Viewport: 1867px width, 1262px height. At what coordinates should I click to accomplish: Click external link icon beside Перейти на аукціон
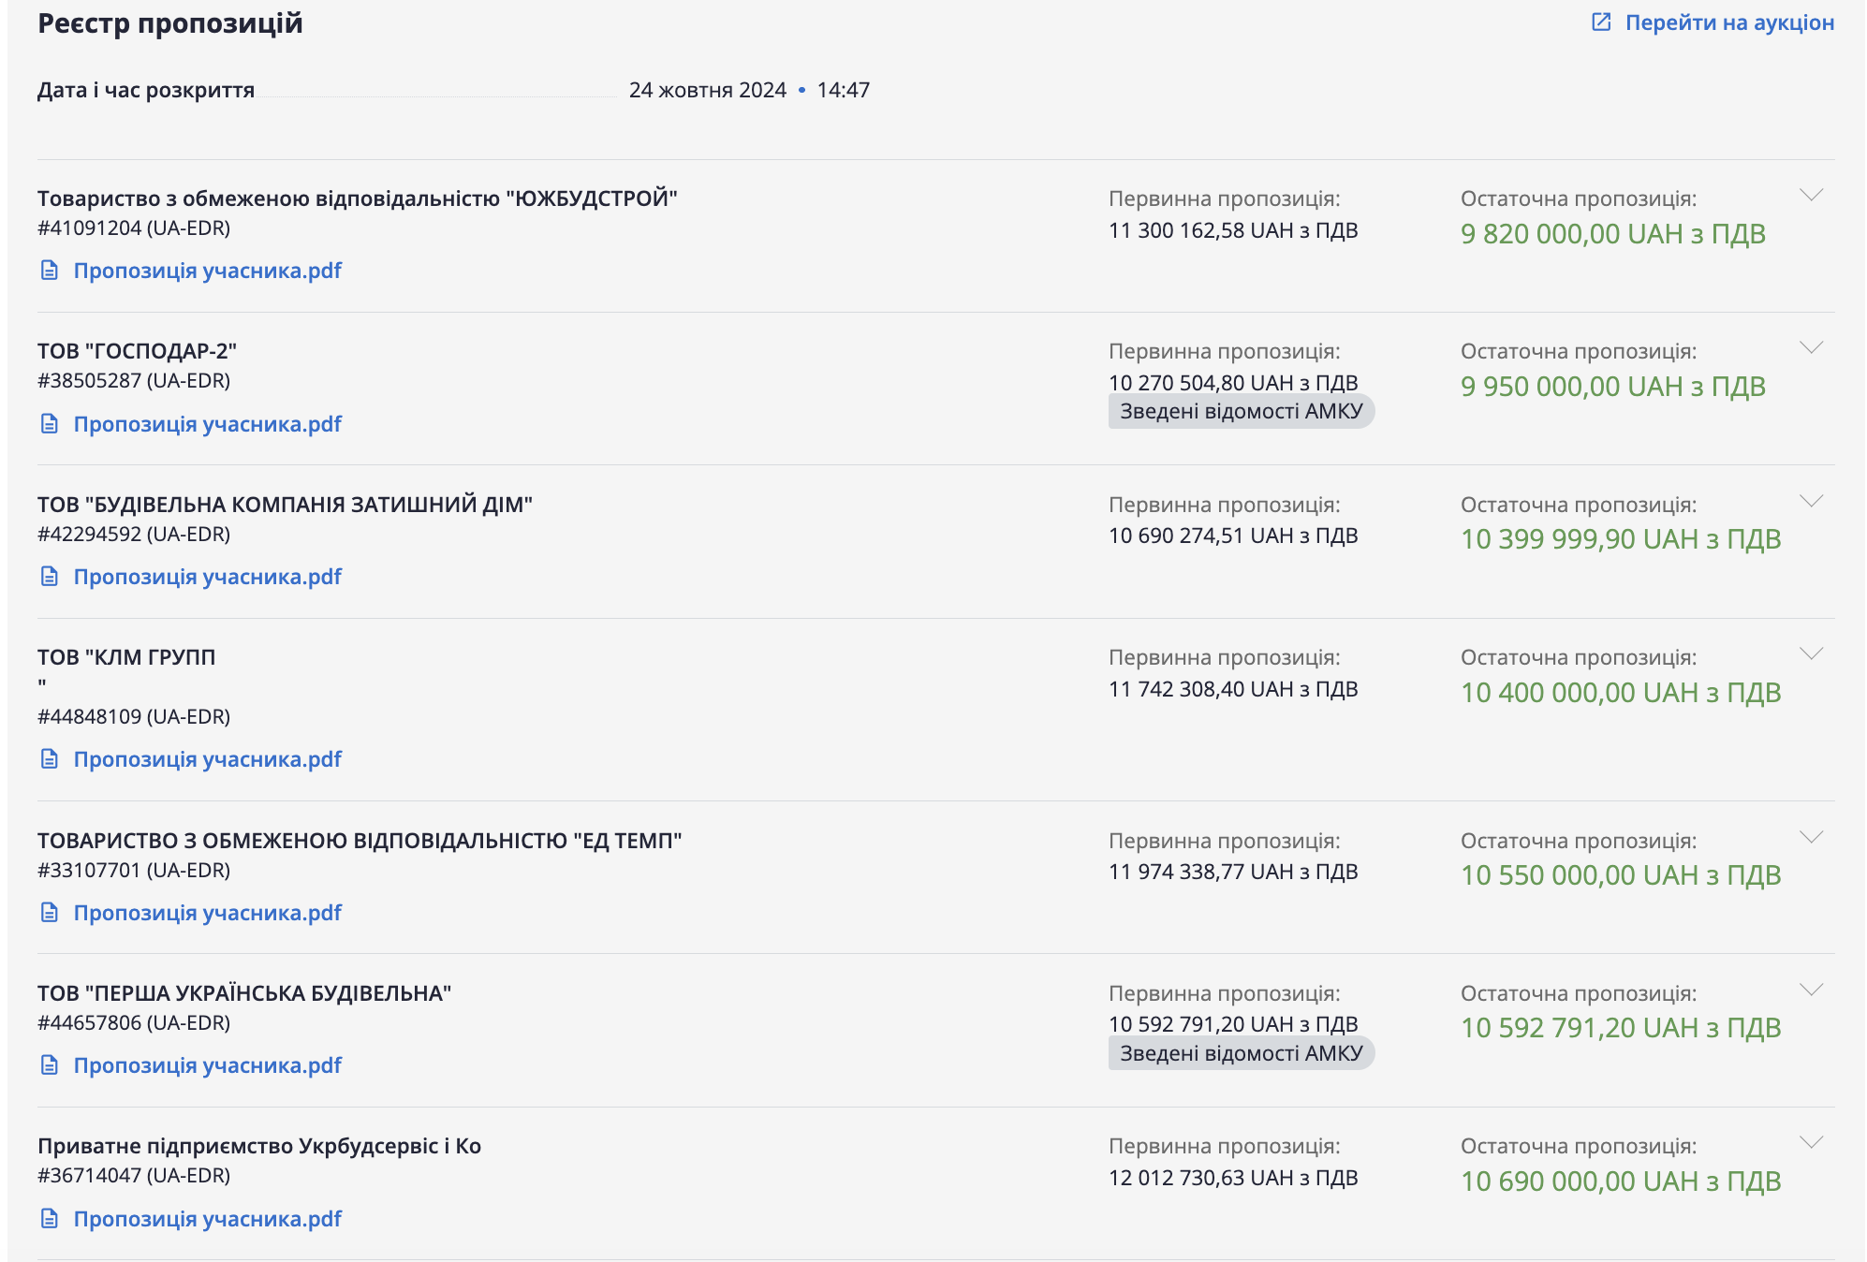[1601, 22]
